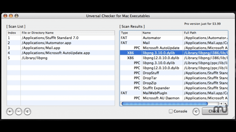Select '/Applications/Automator.app' in Scan List

tap(61, 43)
